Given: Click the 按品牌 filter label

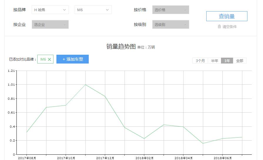Looking at the screenshot, I should pyautogui.click(x=19, y=10).
